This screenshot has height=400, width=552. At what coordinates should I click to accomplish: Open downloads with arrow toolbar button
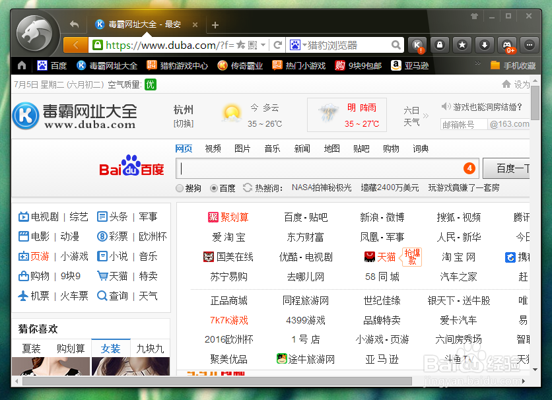[x=485, y=45]
